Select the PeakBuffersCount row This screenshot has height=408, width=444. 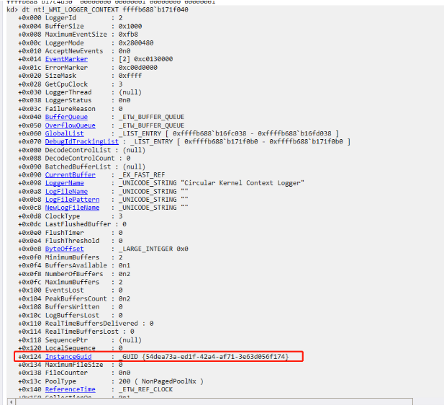click(74, 298)
